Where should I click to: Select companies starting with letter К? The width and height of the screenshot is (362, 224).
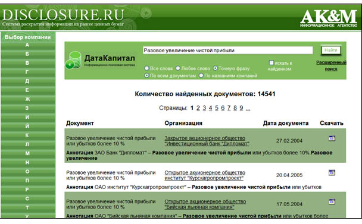[27, 135]
